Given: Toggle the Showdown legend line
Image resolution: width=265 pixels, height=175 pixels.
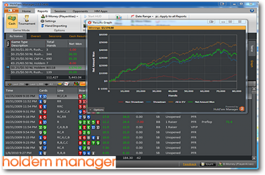Looking at the screenshot, I should [x=156, y=102].
